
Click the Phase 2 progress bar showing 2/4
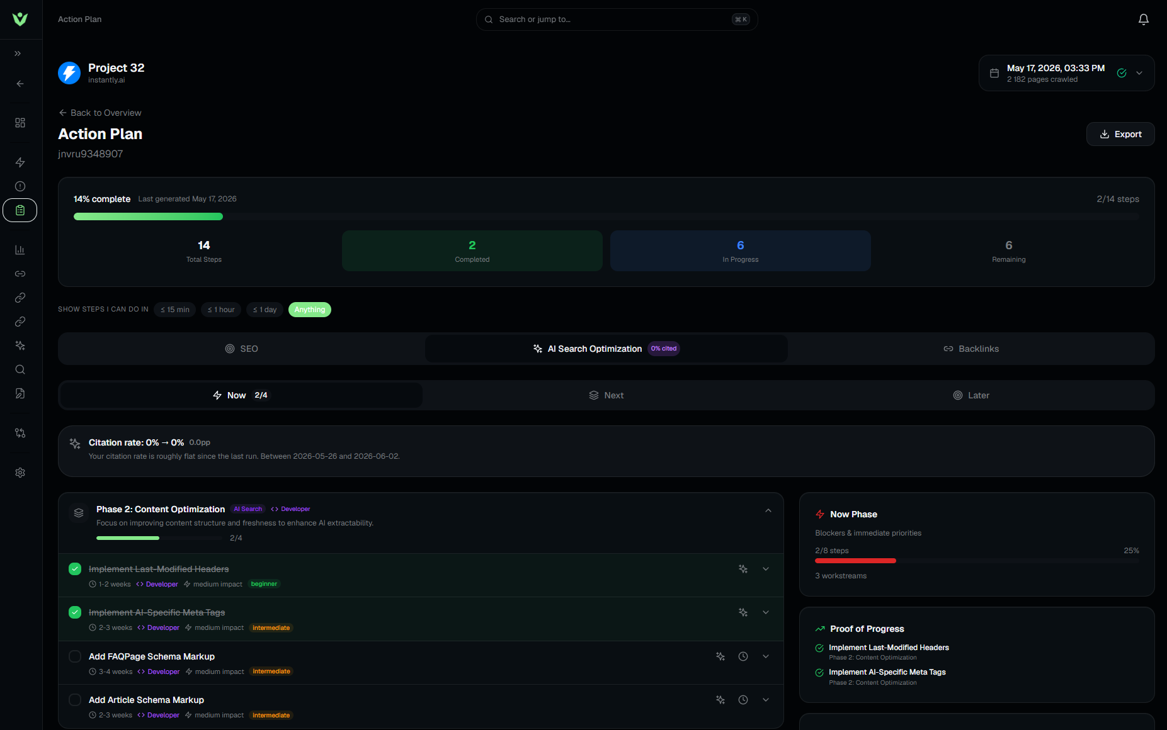(x=159, y=538)
